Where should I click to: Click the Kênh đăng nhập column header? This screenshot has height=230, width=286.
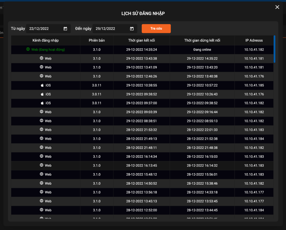tap(46, 40)
